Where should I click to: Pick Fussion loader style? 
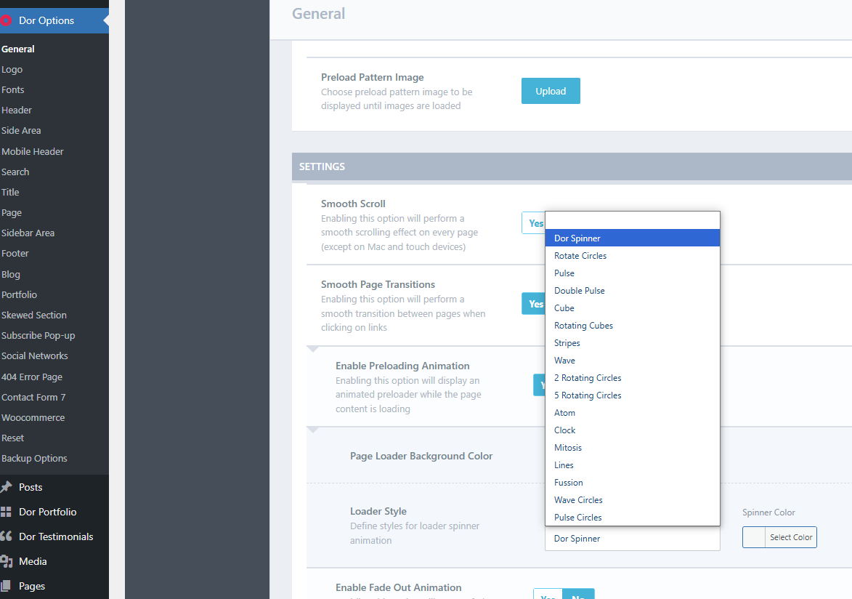click(x=633, y=482)
